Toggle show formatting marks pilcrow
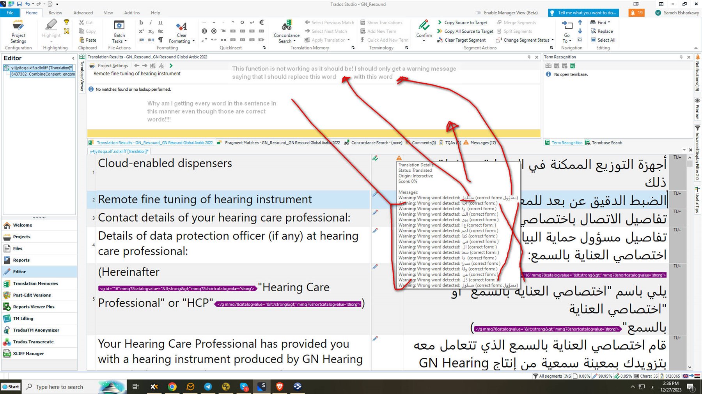Image resolution: width=702 pixels, height=394 pixels. click(x=161, y=40)
